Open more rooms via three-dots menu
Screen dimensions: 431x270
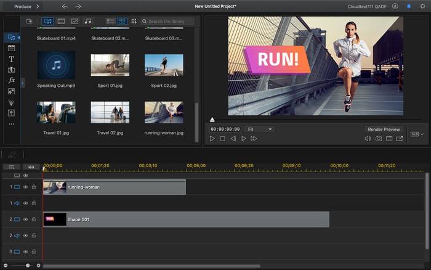click(11, 124)
